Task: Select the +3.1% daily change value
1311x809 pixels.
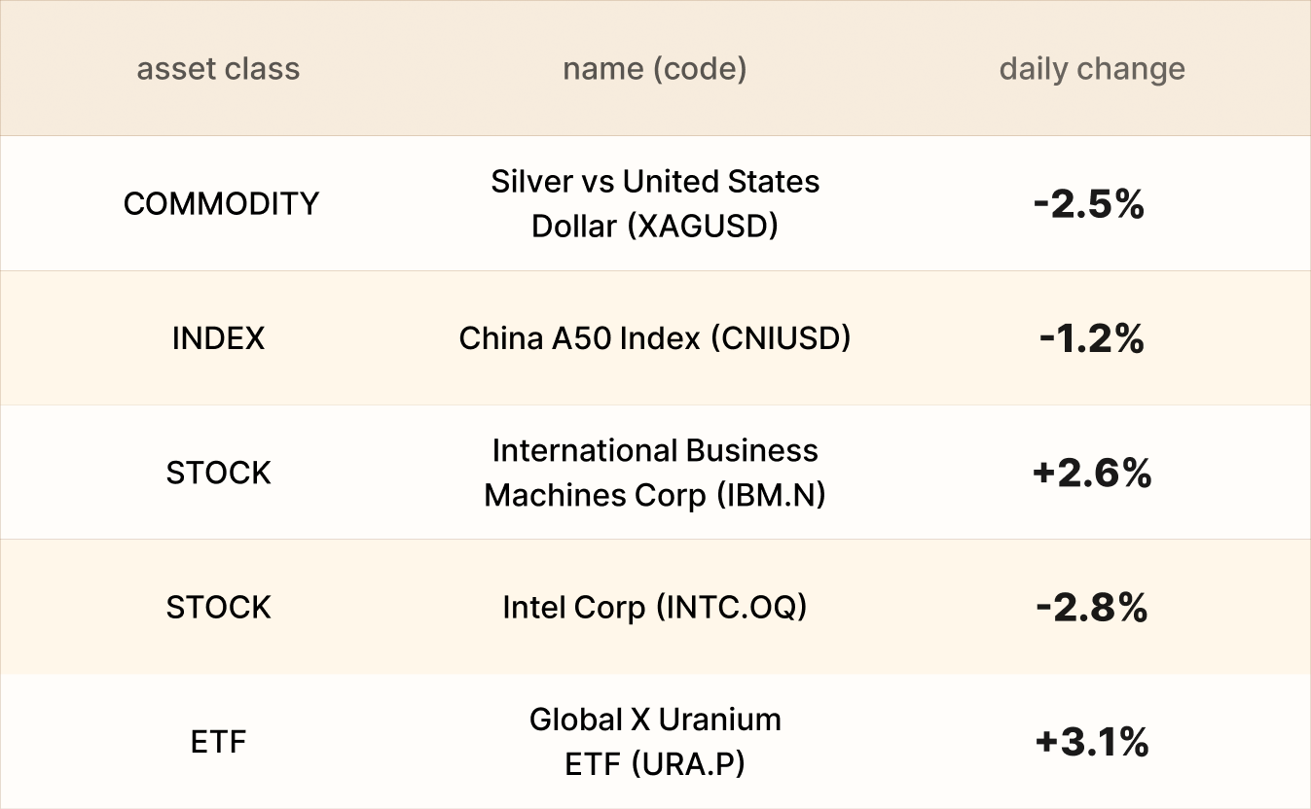Action: [1091, 742]
